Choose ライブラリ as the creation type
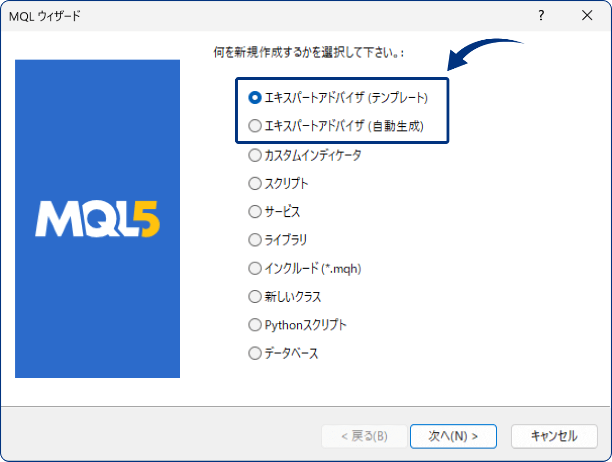This screenshot has height=462, width=612. (x=255, y=240)
